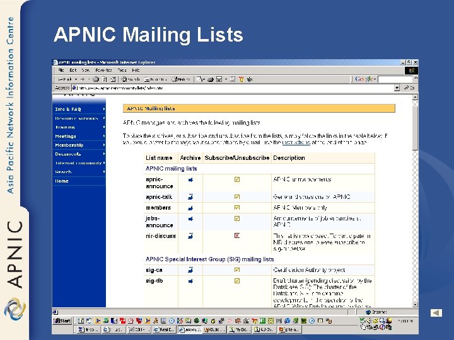Open the Favorites menu
Screen dimensions: 454x340
pyautogui.click(x=103, y=70)
